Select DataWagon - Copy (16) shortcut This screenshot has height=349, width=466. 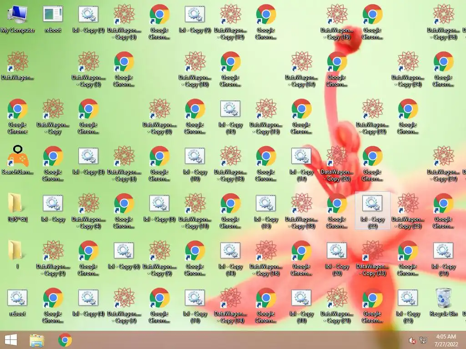coord(266,259)
